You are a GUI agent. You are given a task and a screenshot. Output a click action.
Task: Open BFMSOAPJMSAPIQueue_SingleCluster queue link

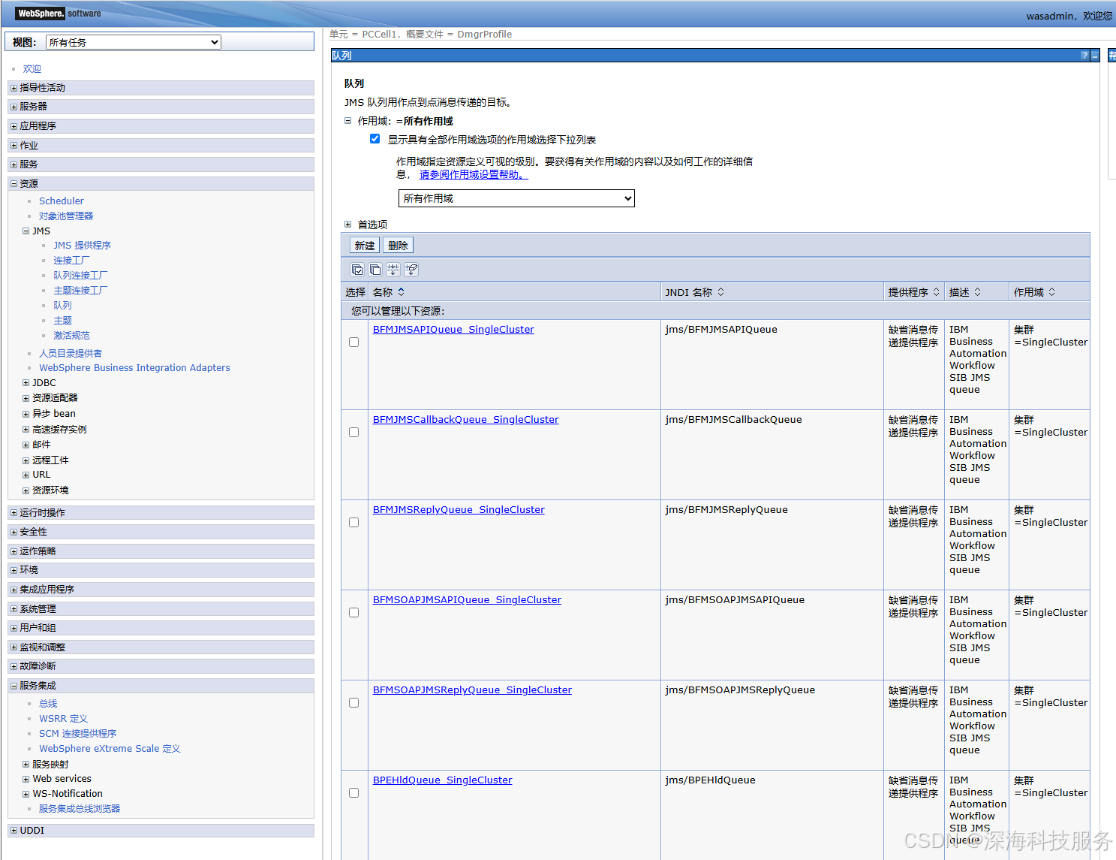[x=467, y=600]
